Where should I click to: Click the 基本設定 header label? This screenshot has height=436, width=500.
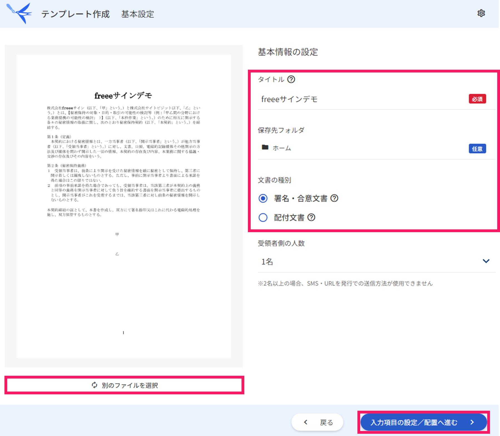(138, 14)
